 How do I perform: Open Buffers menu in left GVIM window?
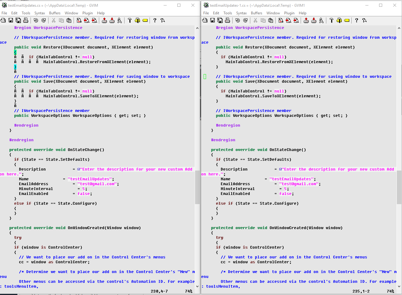tap(55, 13)
